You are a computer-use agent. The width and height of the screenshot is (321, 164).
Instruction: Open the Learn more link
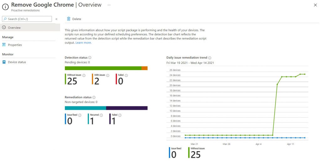[83, 43]
